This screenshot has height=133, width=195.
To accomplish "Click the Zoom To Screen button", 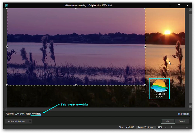I will point(146,127).
